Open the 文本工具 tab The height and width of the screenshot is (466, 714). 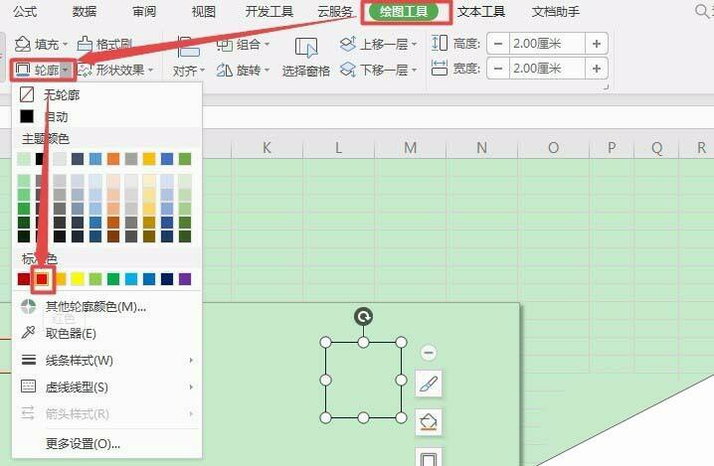481,11
